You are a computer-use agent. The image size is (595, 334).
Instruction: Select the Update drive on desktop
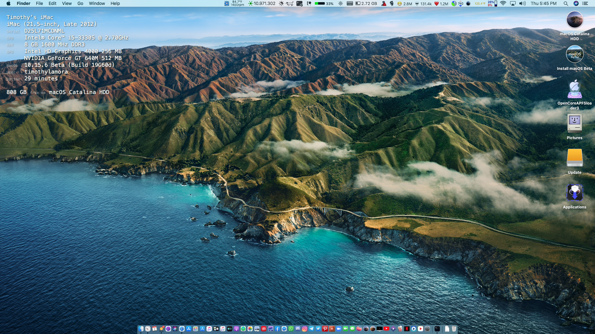click(575, 158)
